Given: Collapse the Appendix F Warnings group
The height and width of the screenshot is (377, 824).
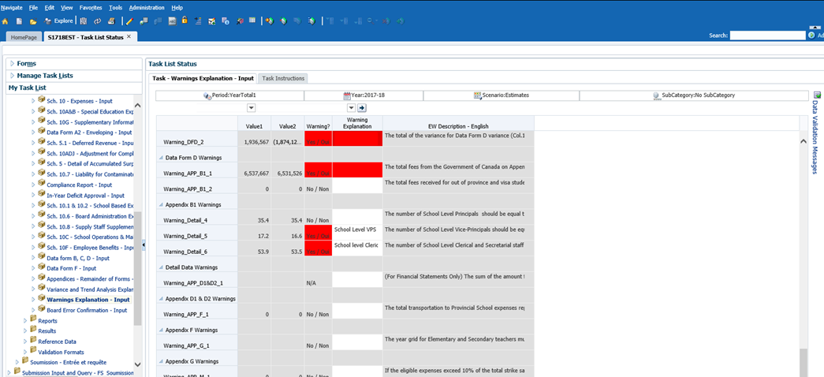Looking at the screenshot, I should tap(160, 330).
